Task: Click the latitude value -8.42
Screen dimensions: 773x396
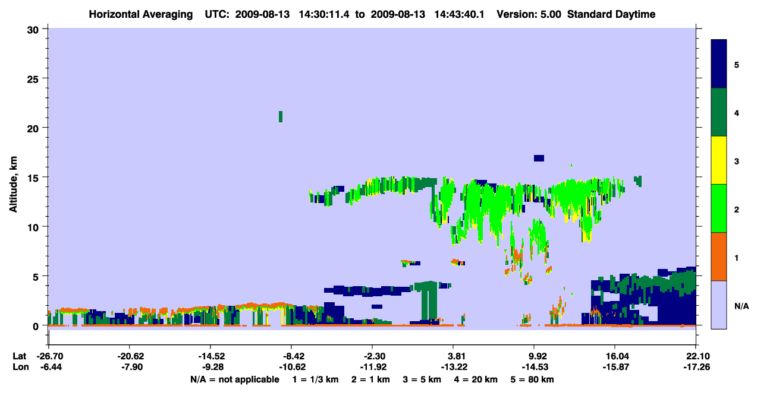Action: click(x=292, y=356)
